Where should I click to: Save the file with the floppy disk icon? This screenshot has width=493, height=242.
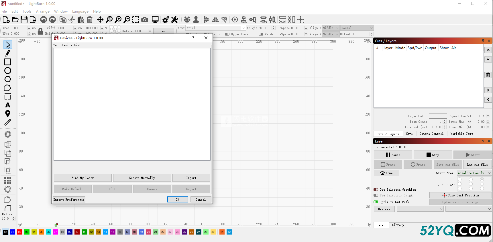[x=24, y=19]
